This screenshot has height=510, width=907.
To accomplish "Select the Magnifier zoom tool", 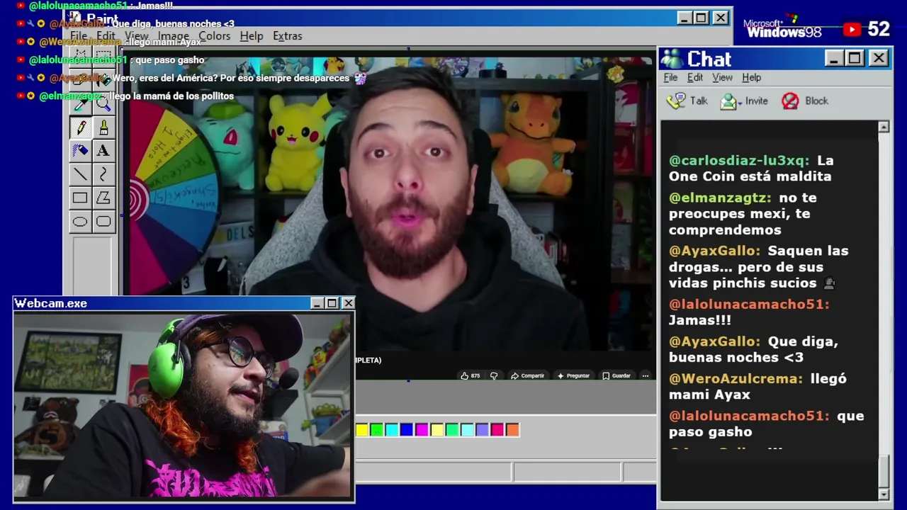I will click(x=103, y=104).
